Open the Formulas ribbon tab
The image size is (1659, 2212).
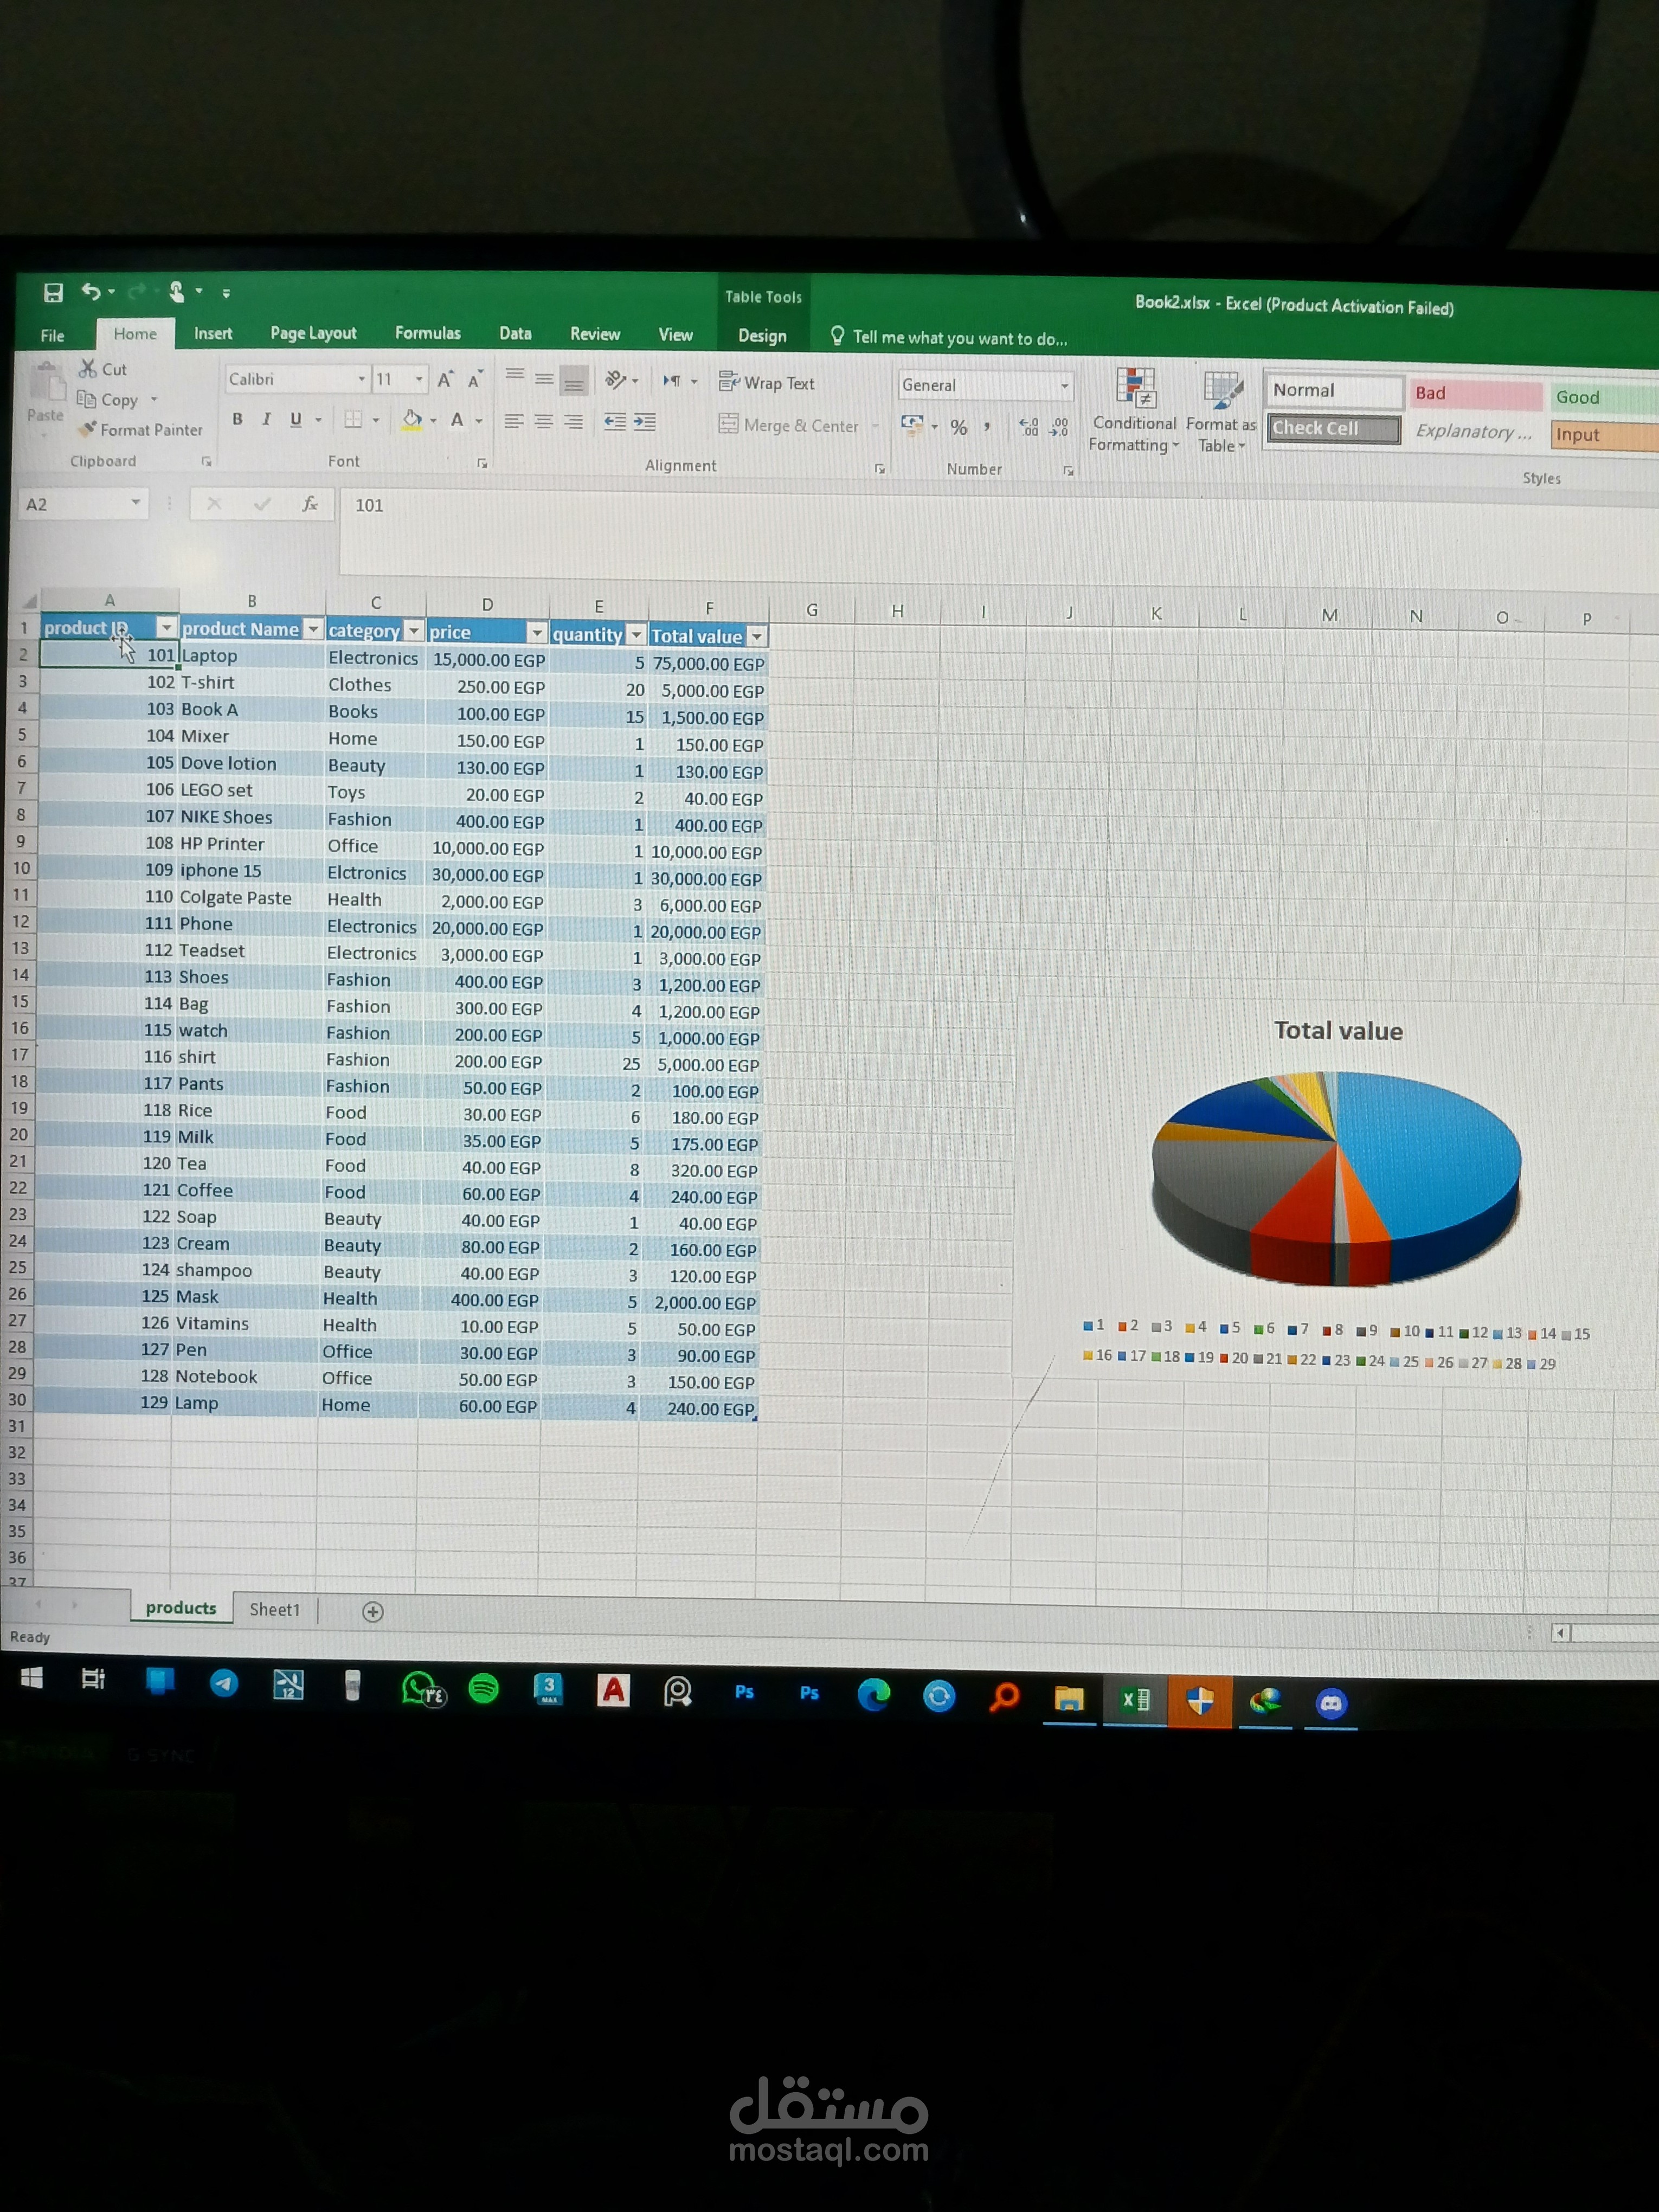(x=427, y=333)
